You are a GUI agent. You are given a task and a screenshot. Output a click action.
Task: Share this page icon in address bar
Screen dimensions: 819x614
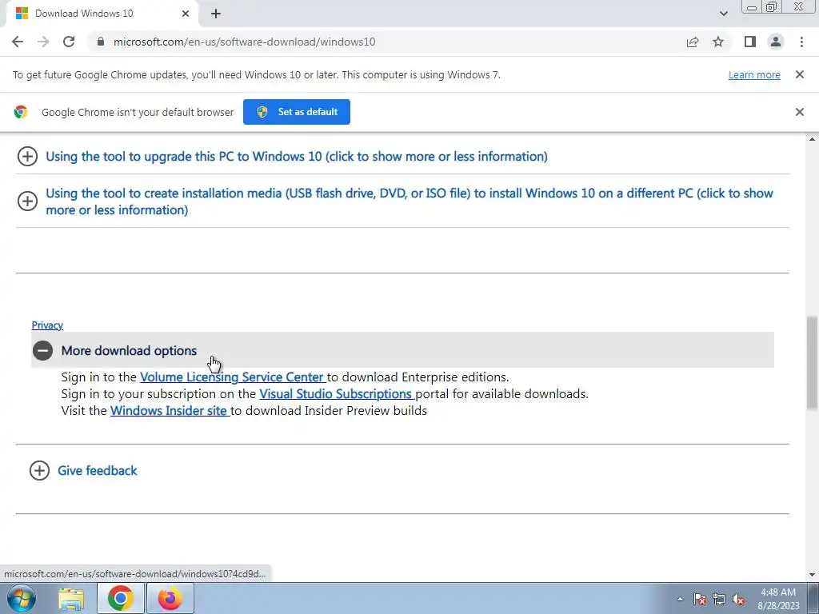pyautogui.click(x=693, y=42)
